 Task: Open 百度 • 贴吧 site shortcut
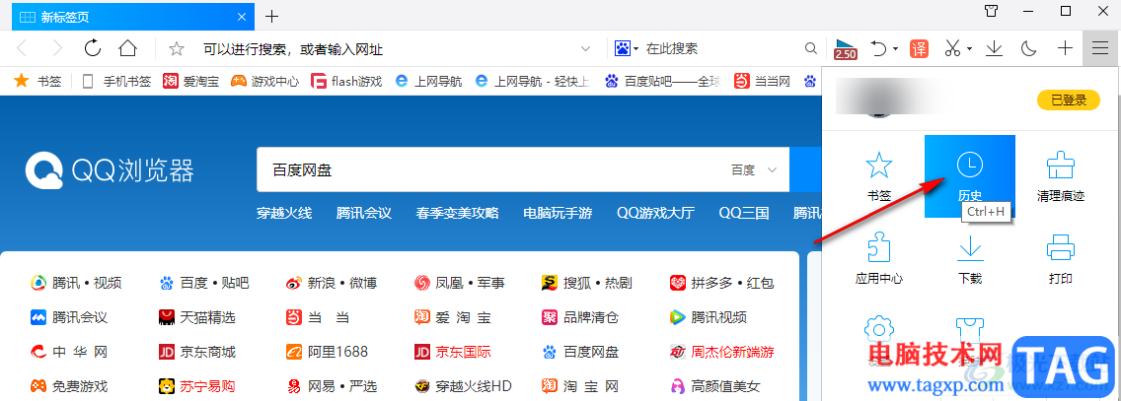point(203,284)
